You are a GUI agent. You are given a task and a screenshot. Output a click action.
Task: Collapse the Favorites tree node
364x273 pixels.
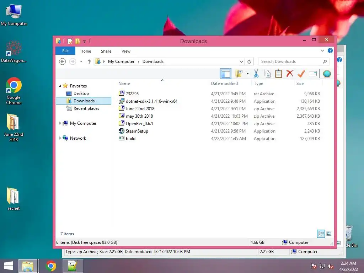(60, 86)
